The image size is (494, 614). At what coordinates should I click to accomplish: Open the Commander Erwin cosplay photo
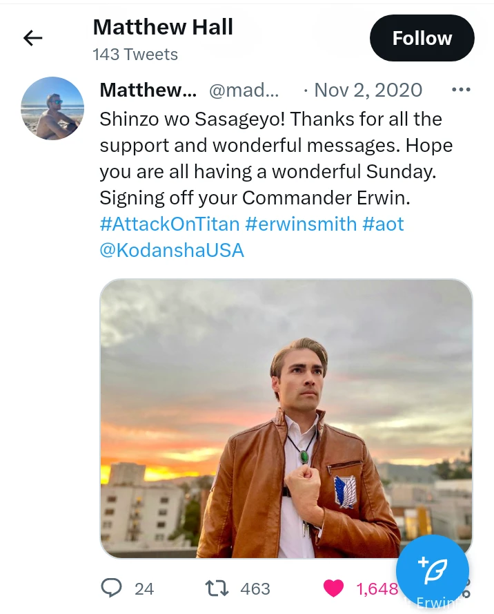tap(286, 418)
